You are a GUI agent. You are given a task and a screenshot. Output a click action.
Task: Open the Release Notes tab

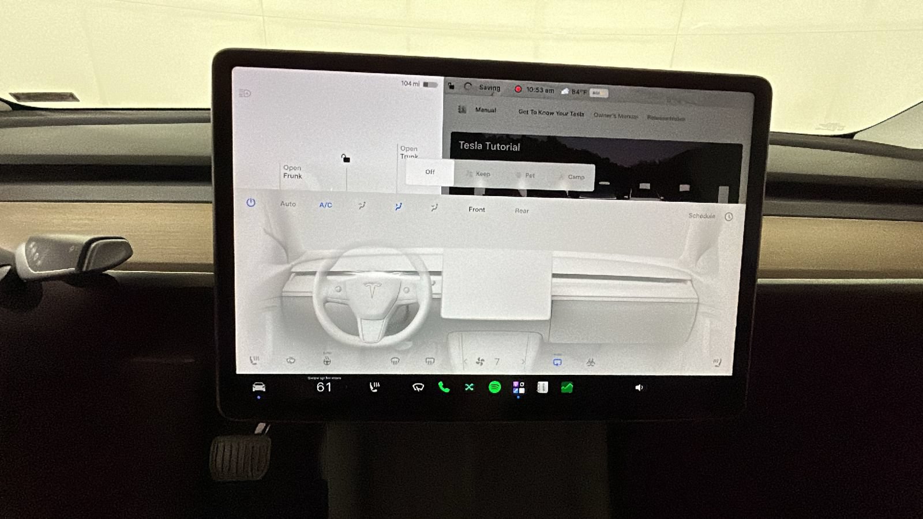click(x=666, y=118)
